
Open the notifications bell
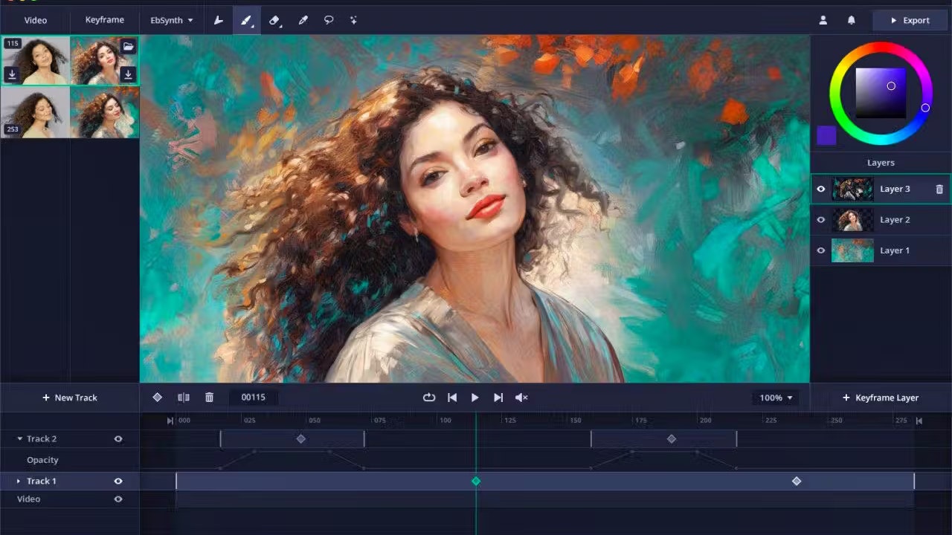[x=852, y=21]
